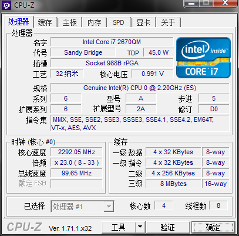Click the 8 MBytes L3 cache value
Viewport: 239px width, 236px height.
173,184
